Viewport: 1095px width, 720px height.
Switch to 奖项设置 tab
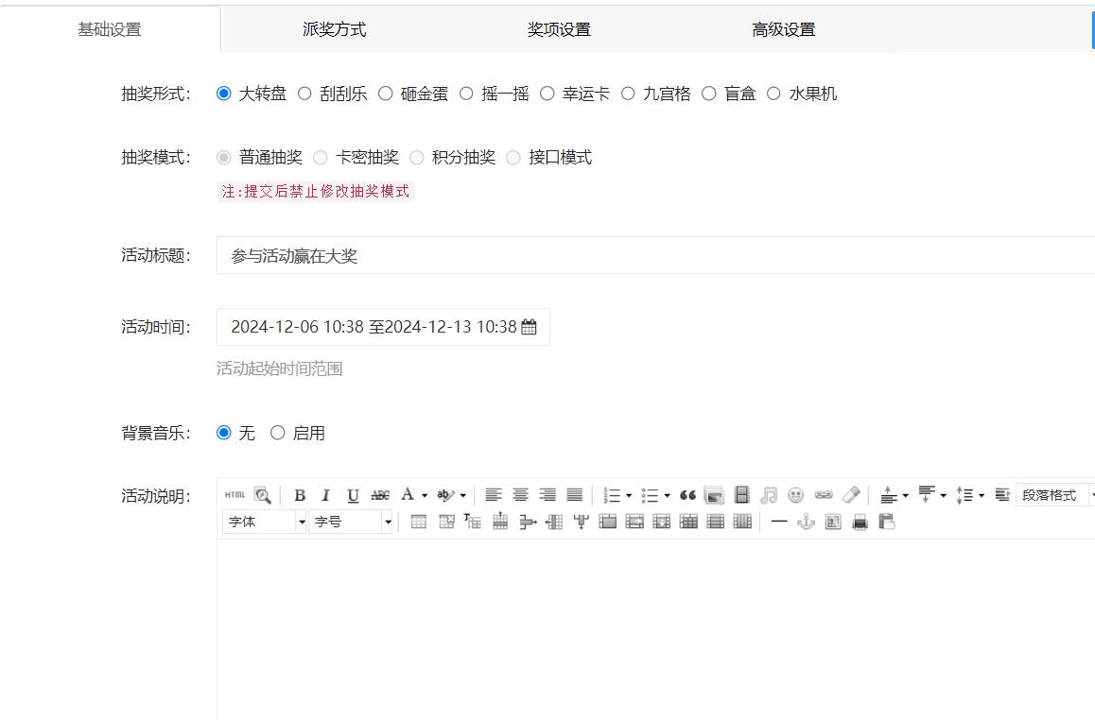pos(559,29)
